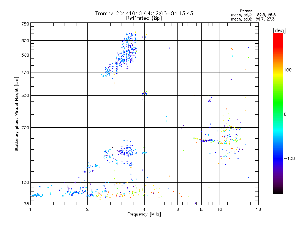Click the [deg] colorbar unit label
This screenshot has height=228, width=304.
(279, 30)
